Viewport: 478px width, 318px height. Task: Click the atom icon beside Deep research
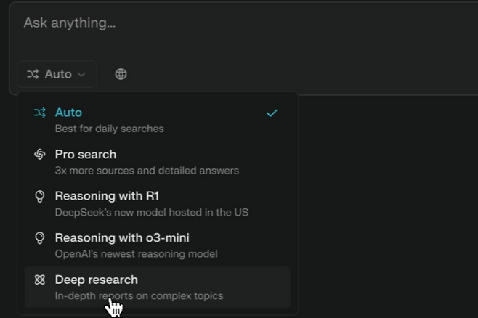tap(40, 280)
